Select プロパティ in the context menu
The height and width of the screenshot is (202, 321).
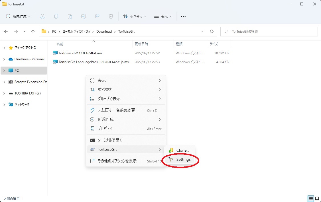coord(126,129)
